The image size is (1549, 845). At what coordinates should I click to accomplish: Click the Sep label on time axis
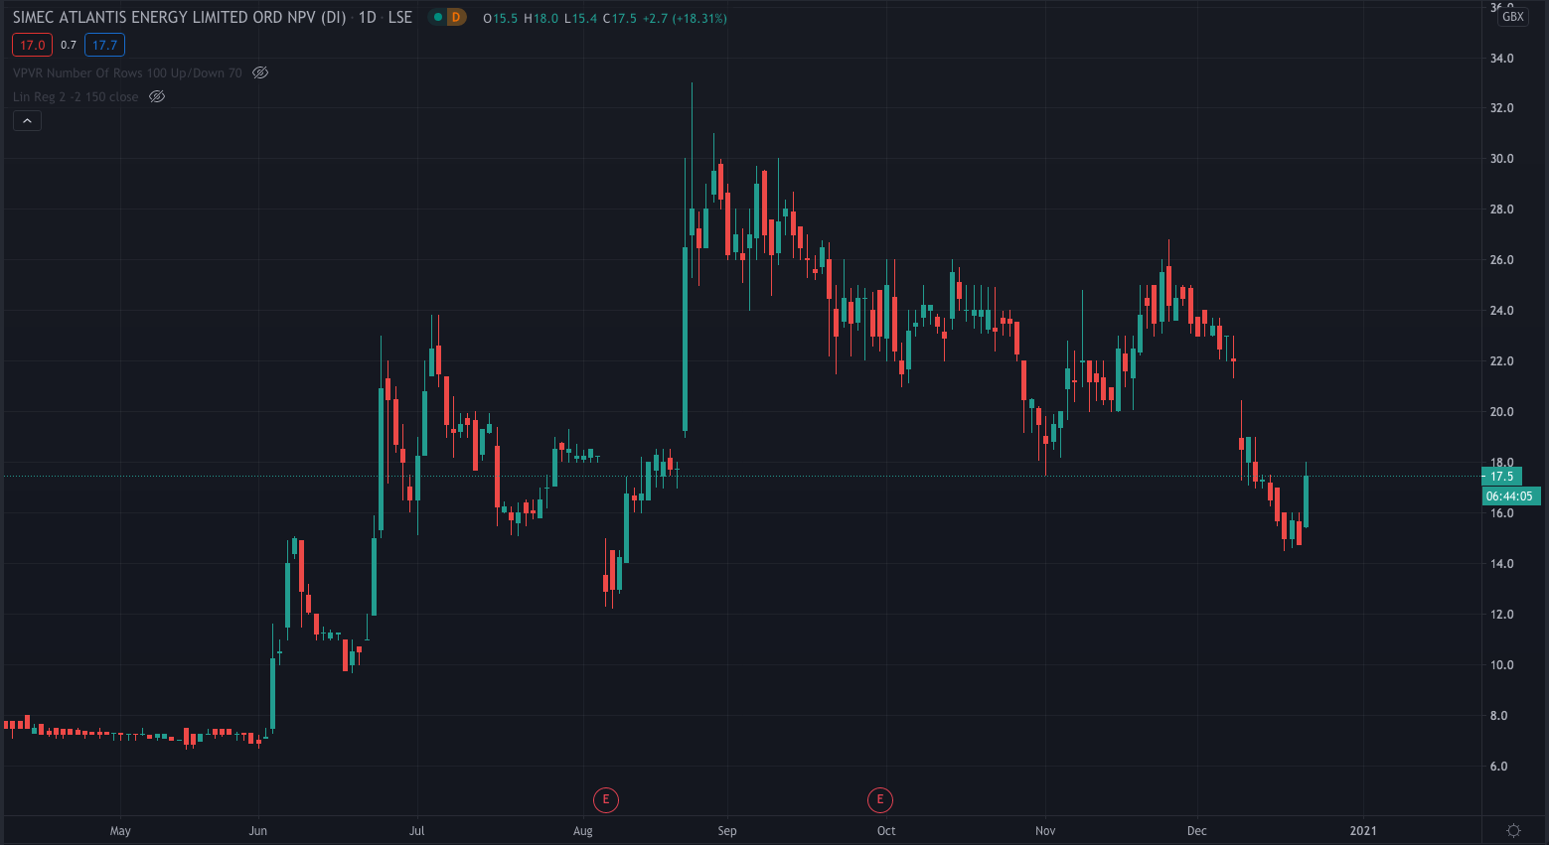[x=727, y=831]
